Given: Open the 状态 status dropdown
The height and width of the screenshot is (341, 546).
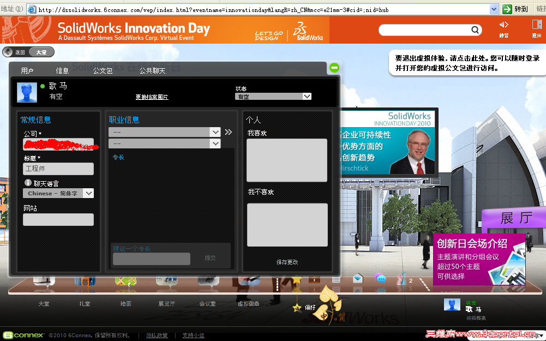Looking at the screenshot, I should click(273, 97).
